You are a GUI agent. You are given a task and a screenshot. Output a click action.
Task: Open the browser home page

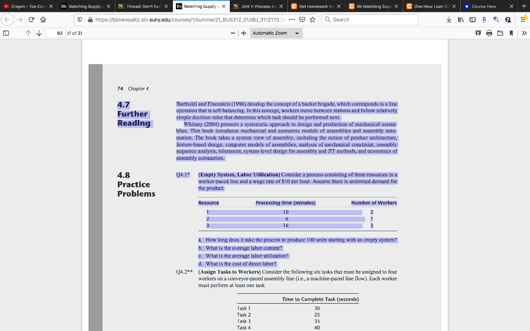[x=43, y=20]
